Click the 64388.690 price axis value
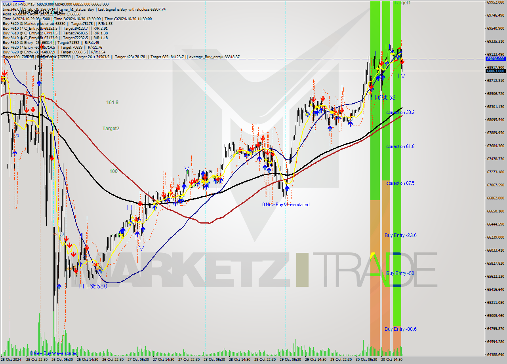Image resolution: width=507 pixels, height=364 pixels. [495, 355]
